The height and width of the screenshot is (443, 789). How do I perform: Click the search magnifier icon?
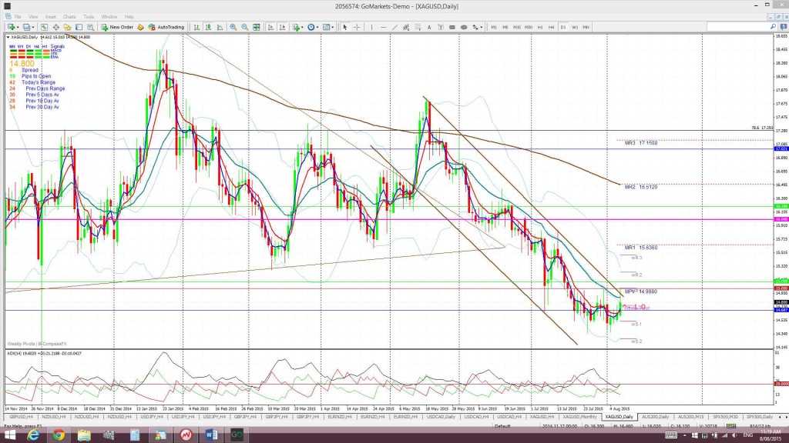click(x=773, y=27)
